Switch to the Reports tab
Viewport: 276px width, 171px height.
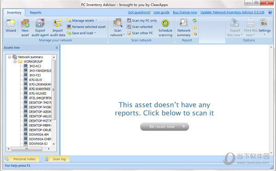[x=35, y=13]
